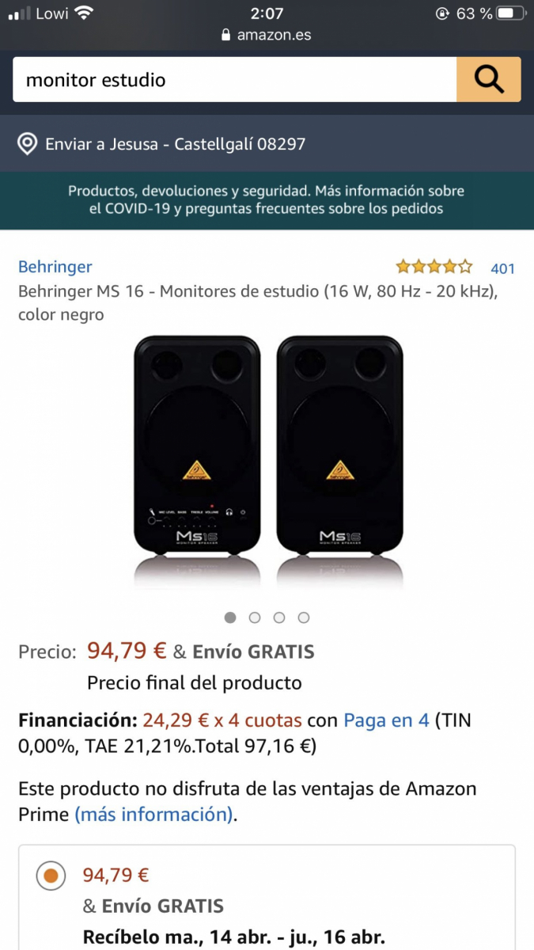Open the (más información) Prime link
This screenshot has height=950, width=534.
[x=153, y=814]
